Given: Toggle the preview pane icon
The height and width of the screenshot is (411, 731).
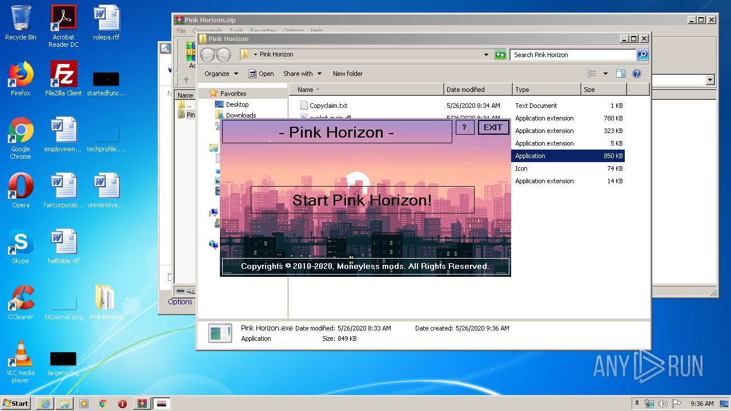Looking at the screenshot, I should (621, 74).
